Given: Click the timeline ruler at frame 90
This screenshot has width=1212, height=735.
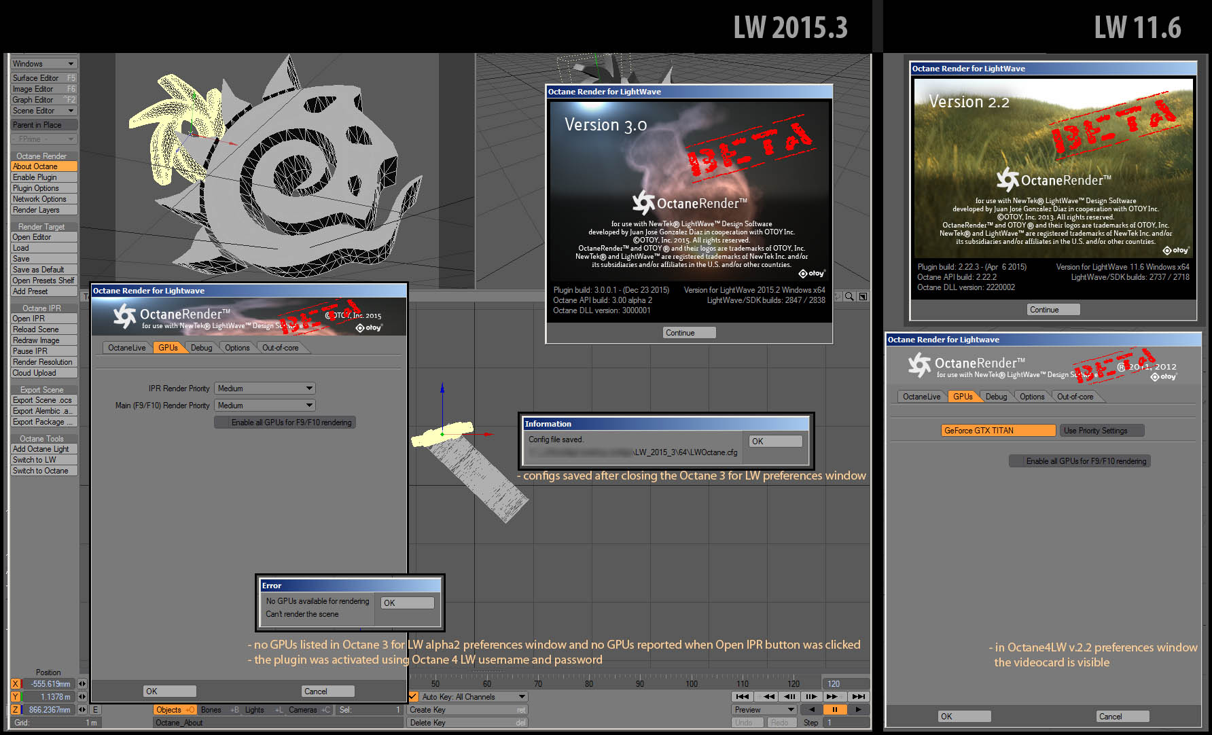Looking at the screenshot, I should coord(640,683).
